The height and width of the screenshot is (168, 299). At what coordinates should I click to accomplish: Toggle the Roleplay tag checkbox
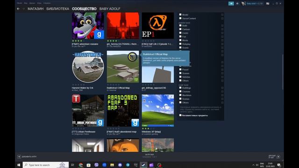coord(180,44)
